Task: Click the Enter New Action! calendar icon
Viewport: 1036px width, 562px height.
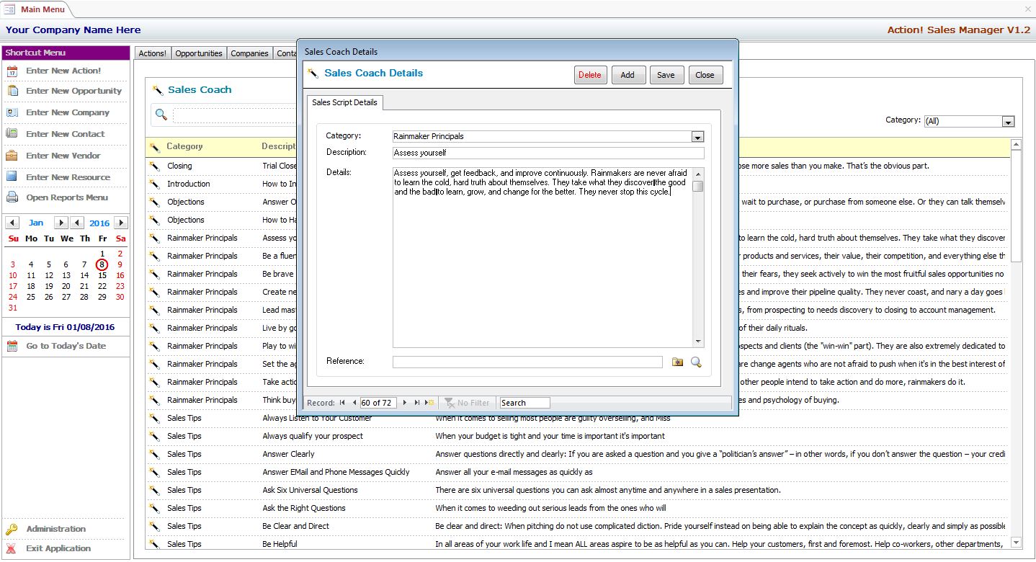Action: tap(12, 71)
